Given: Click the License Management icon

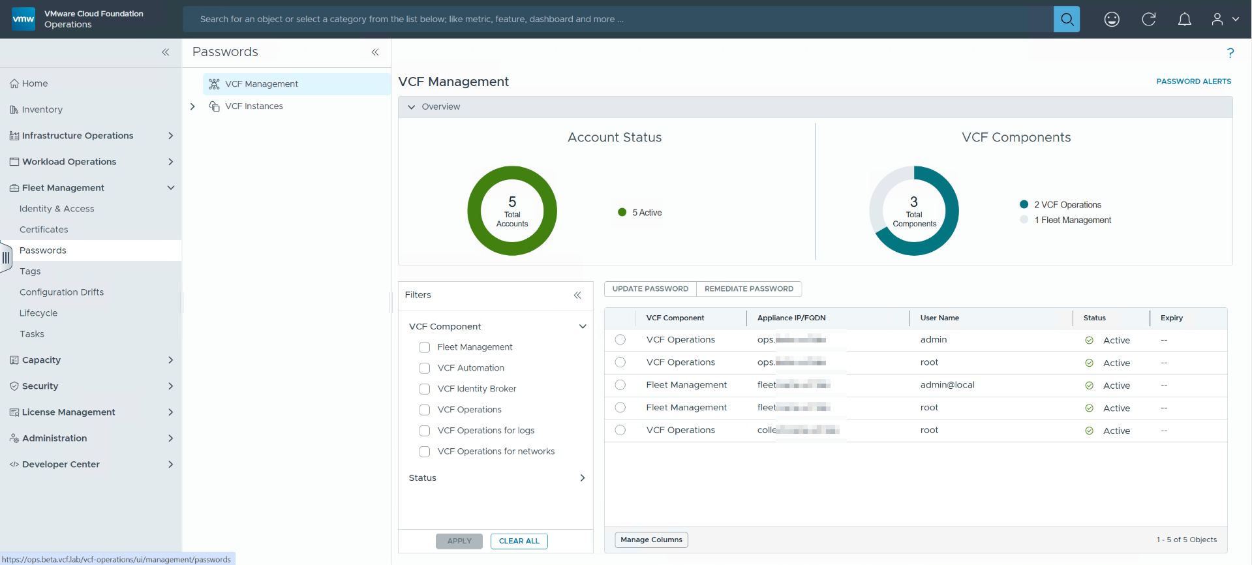Looking at the screenshot, I should click(x=14, y=412).
